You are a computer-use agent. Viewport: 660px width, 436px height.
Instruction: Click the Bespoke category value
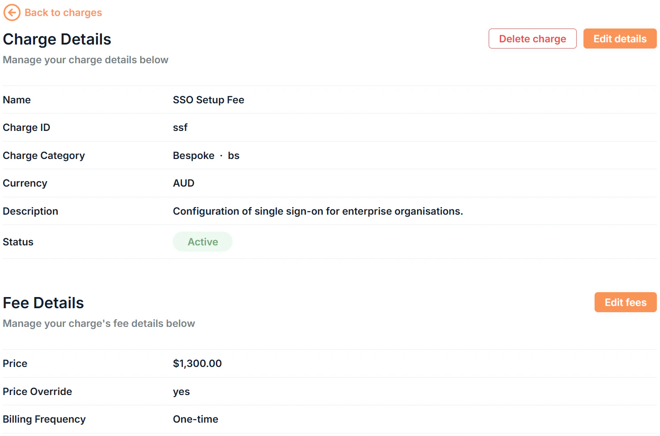coord(194,155)
